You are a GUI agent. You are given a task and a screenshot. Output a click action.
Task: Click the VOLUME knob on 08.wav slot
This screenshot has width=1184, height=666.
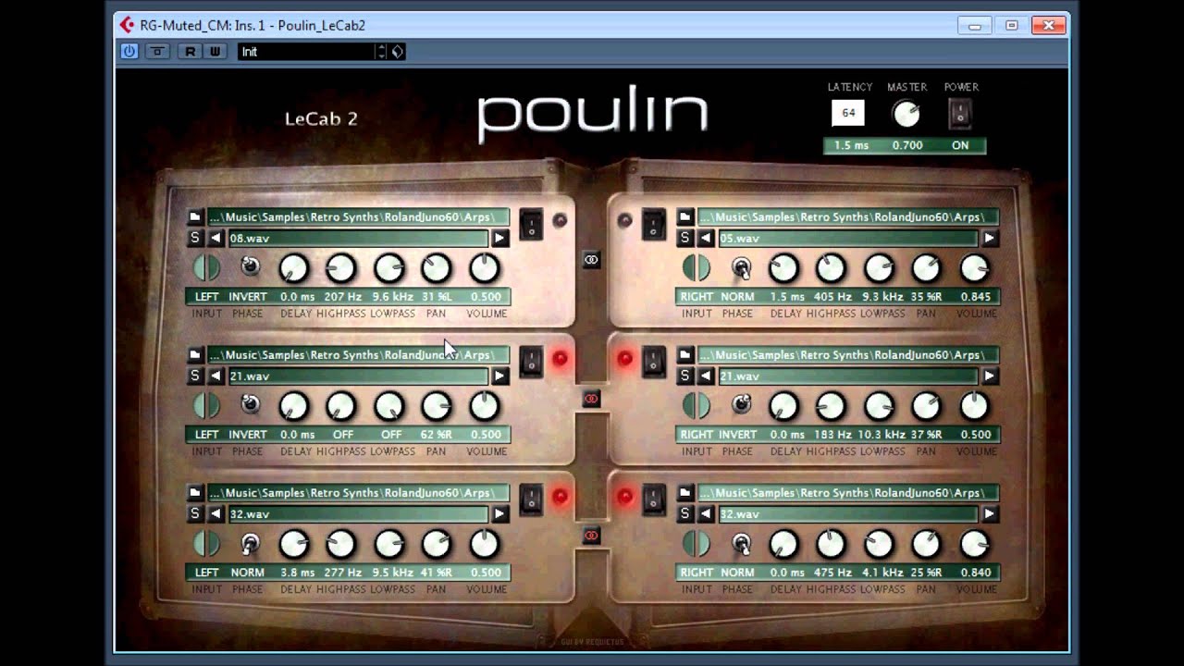(x=485, y=268)
